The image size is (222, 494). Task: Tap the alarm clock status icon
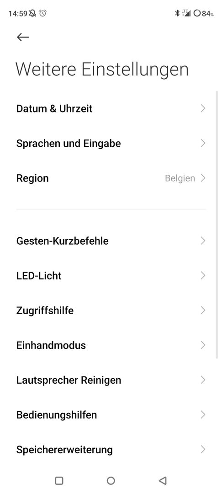point(42,13)
